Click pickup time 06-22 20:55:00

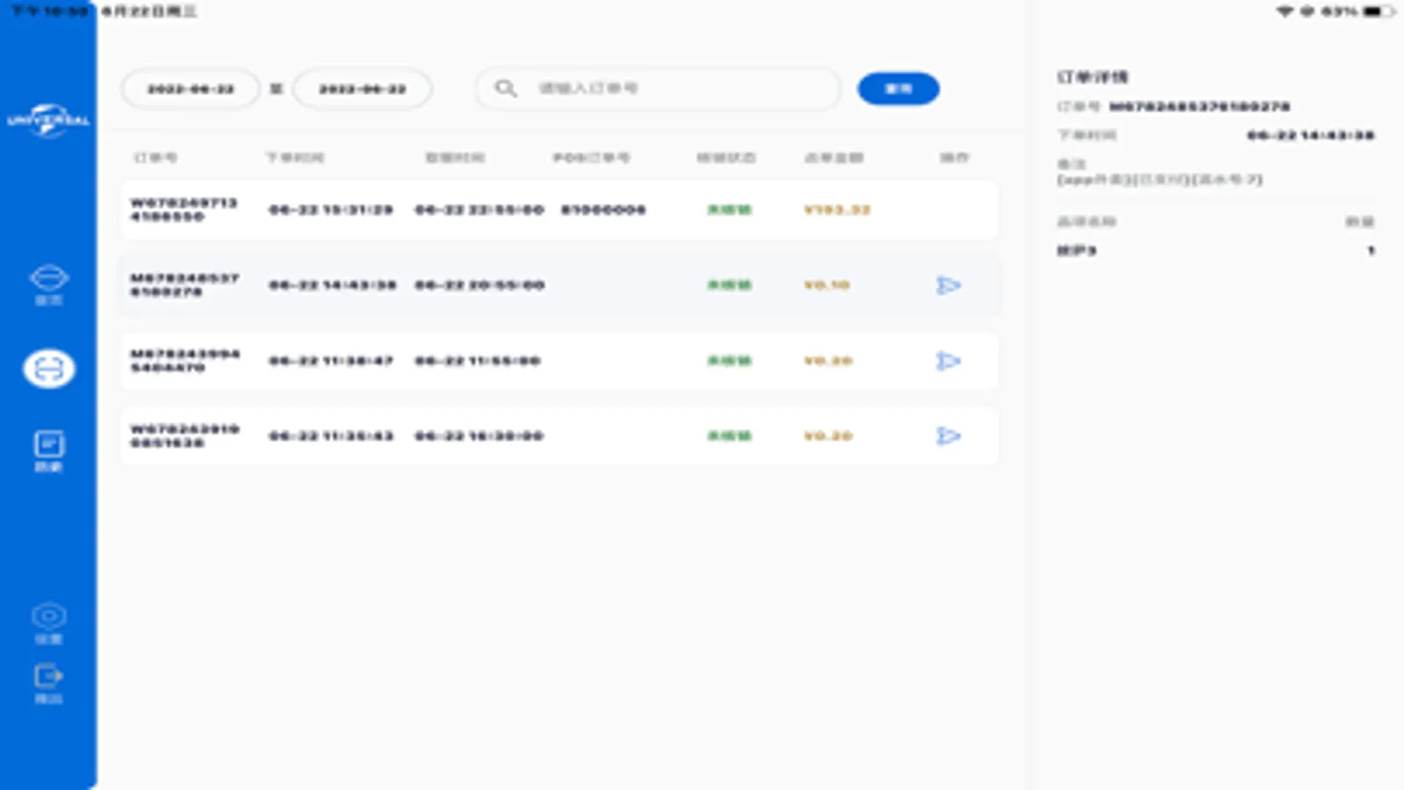coord(479,285)
